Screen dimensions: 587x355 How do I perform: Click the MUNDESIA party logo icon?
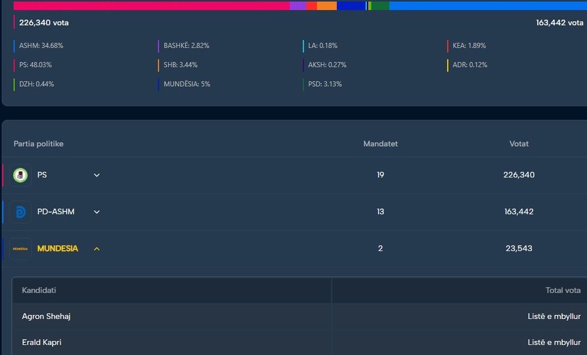pos(20,248)
